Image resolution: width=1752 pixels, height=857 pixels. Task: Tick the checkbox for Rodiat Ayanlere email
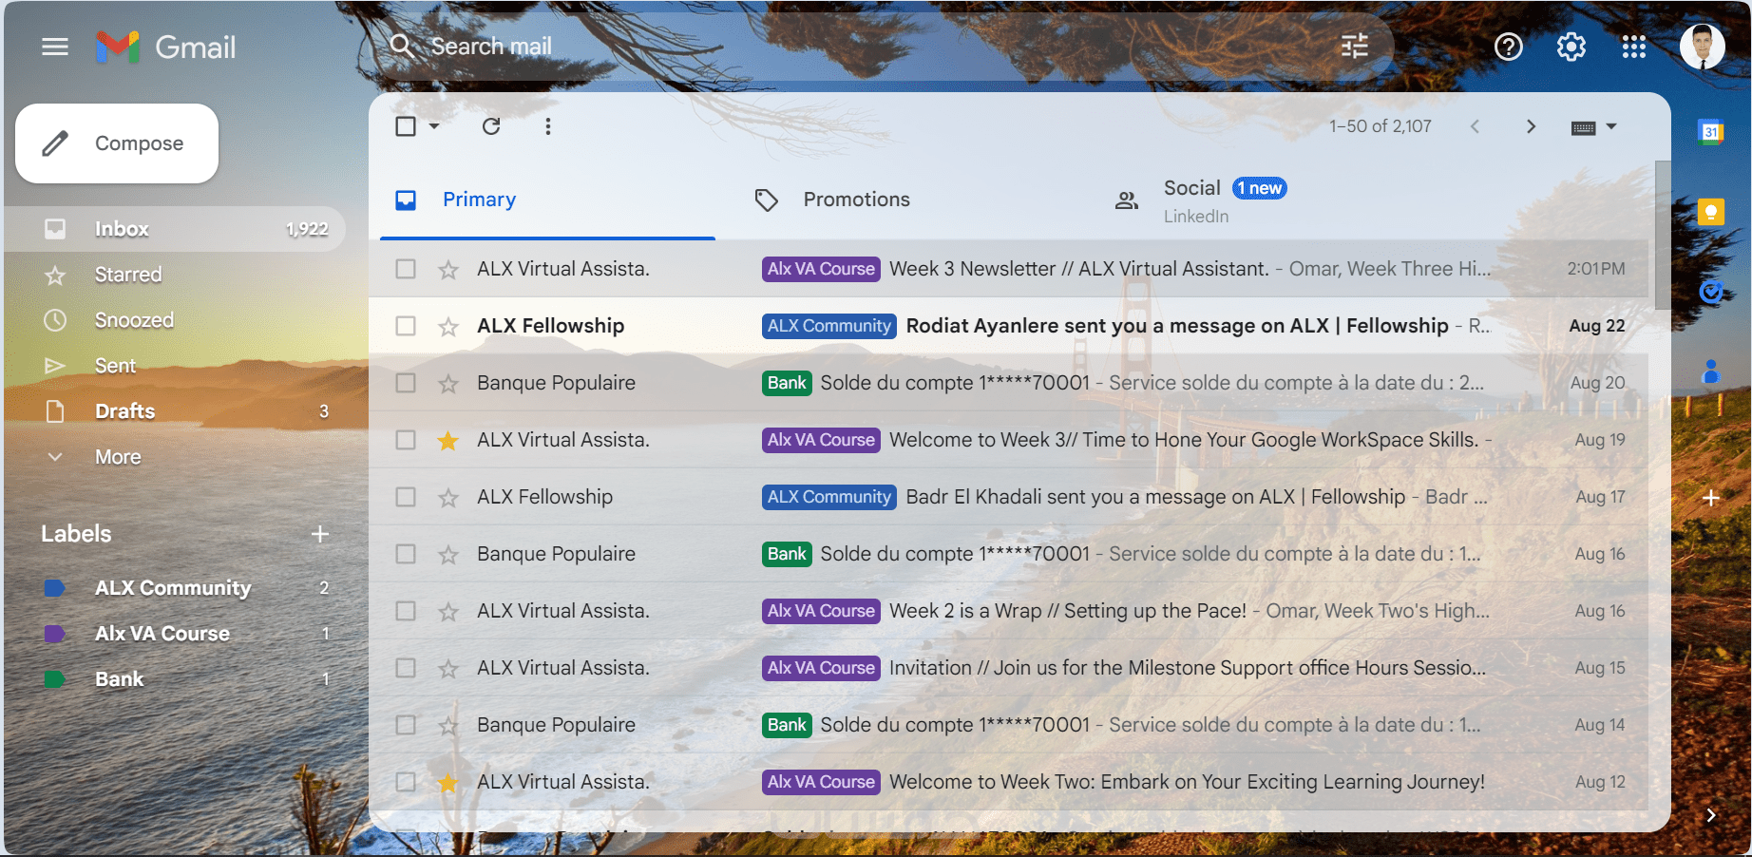[406, 326]
